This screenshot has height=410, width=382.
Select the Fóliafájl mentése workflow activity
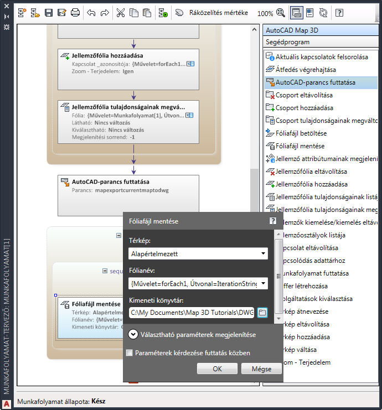[x=90, y=318]
